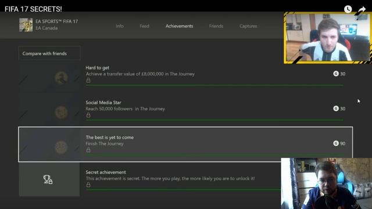
Task: Click the Social Media Star progress bar
Action: (214, 120)
